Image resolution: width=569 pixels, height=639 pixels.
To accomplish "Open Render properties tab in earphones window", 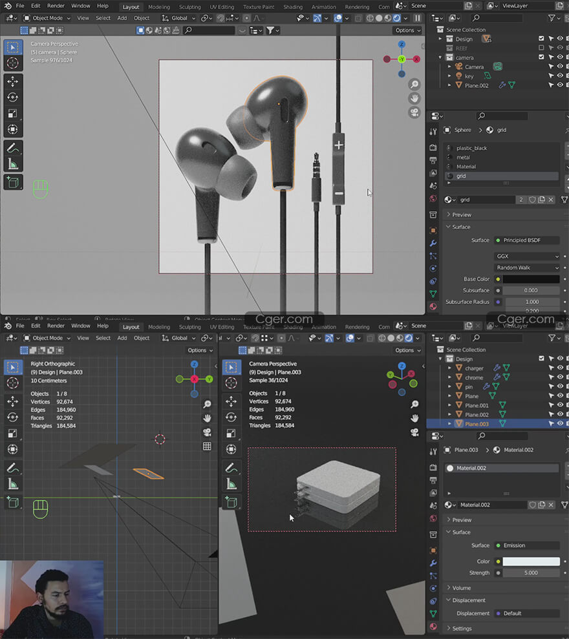I will click(x=433, y=147).
